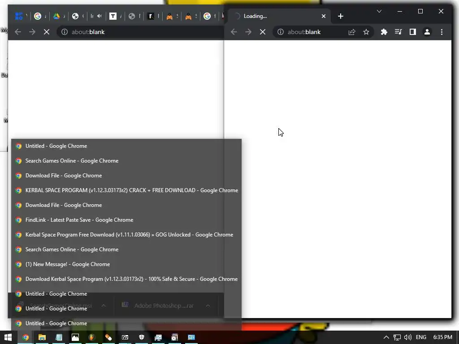Viewport: 459px width, 344px height.
Task: Change input language from ENG
Action: pyautogui.click(x=421, y=337)
